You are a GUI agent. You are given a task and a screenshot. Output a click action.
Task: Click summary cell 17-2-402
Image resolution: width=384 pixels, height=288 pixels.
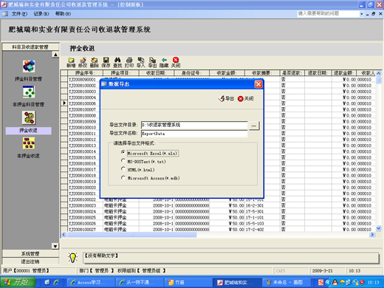point(262,230)
